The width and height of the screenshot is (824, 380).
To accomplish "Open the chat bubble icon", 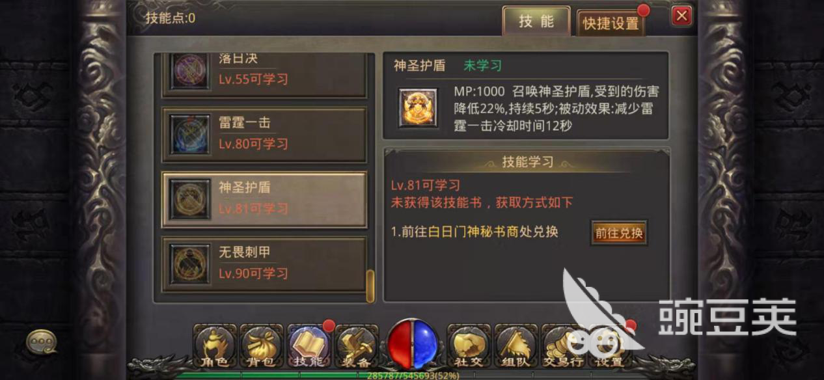I will (x=41, y=341).
